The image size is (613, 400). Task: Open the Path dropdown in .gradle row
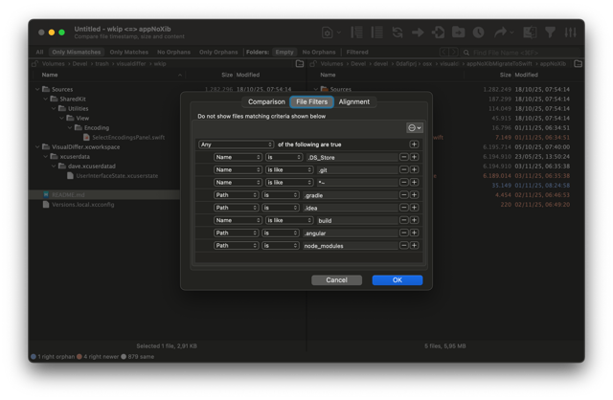[237, 195]
